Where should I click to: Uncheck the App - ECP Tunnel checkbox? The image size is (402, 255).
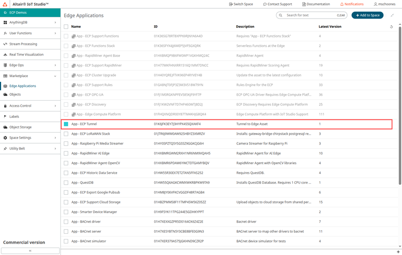(66, 124)
